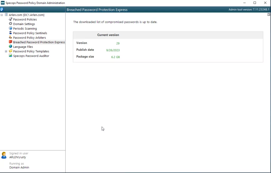This screenshot has width=271, height=173.
Task: Click the Current version table header
Action: coord(108,35)
